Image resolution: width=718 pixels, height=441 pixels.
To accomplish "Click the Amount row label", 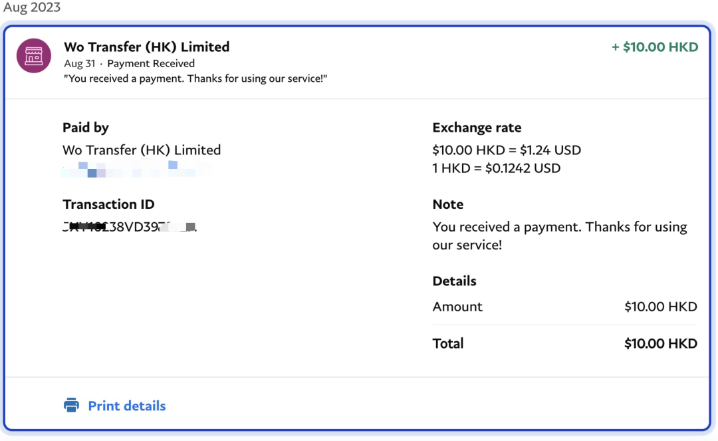I will click(x=457, y=307).
